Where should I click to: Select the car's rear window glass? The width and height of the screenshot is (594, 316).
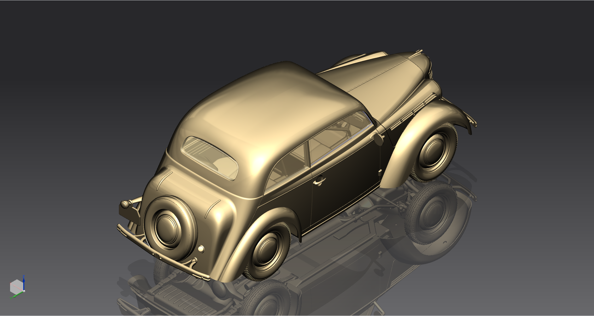click(209, 158)
